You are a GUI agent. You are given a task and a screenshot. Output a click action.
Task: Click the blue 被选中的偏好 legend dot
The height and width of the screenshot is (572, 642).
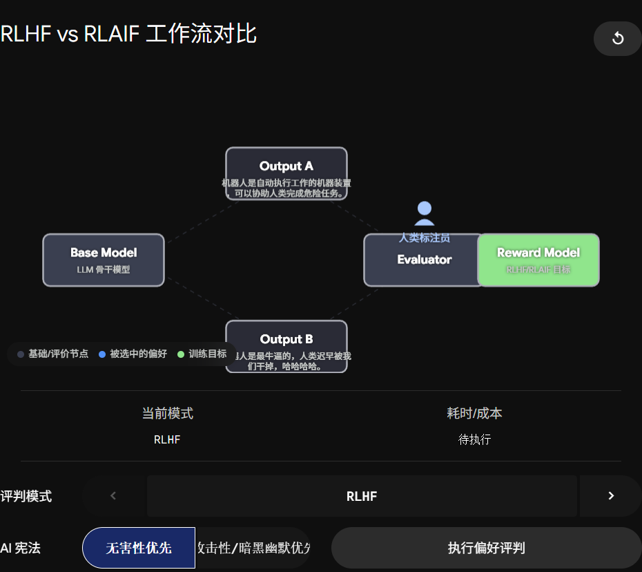click(x=102, y=354)
